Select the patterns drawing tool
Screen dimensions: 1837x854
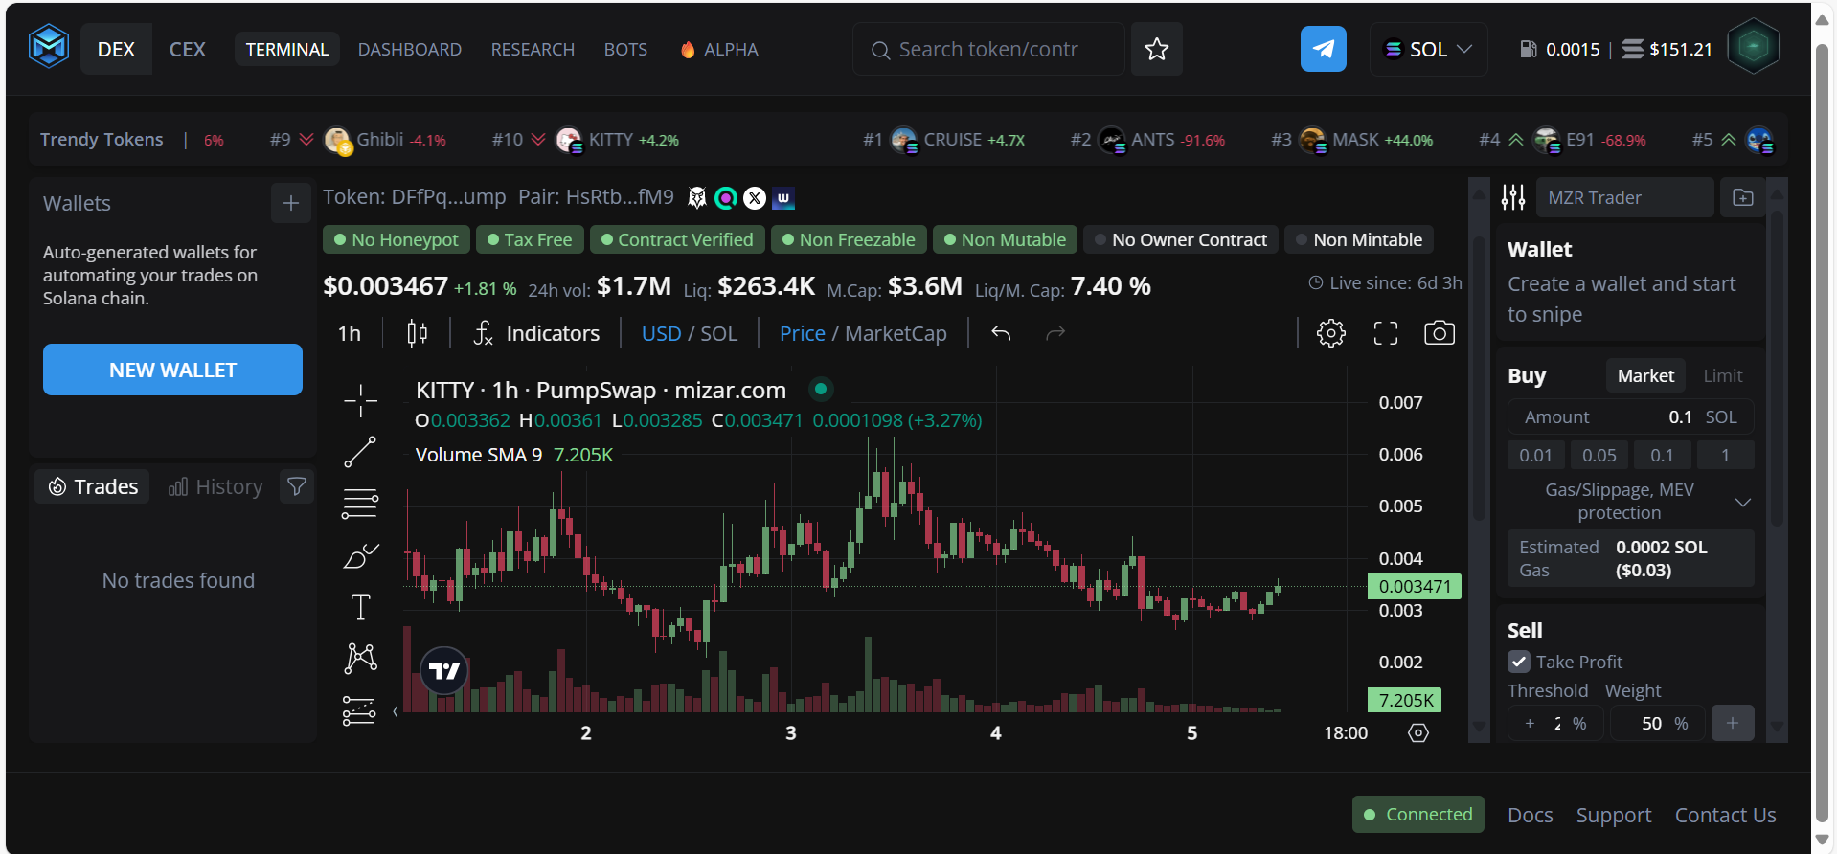pos(360,658)
